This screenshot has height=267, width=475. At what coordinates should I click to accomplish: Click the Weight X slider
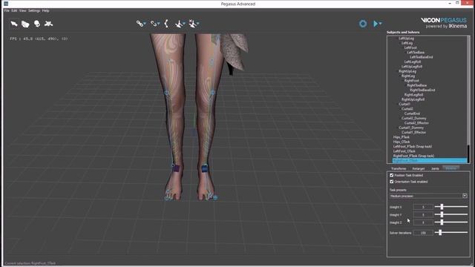451,207
